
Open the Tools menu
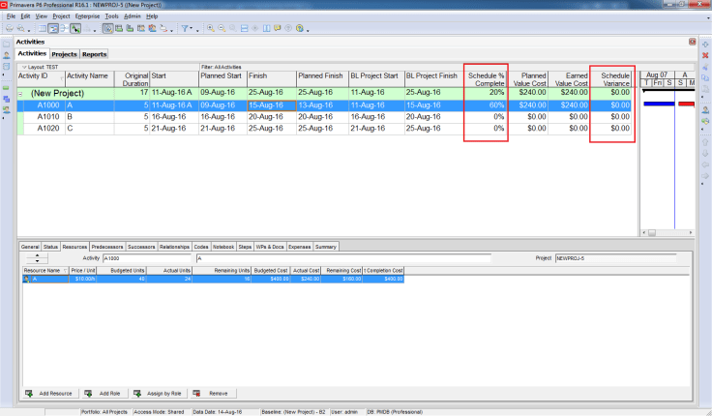click(x=111, y=15)
